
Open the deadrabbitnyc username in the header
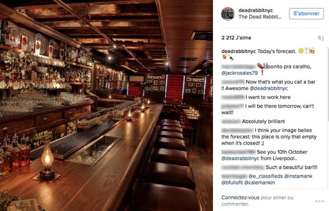[x=256, y=9]
